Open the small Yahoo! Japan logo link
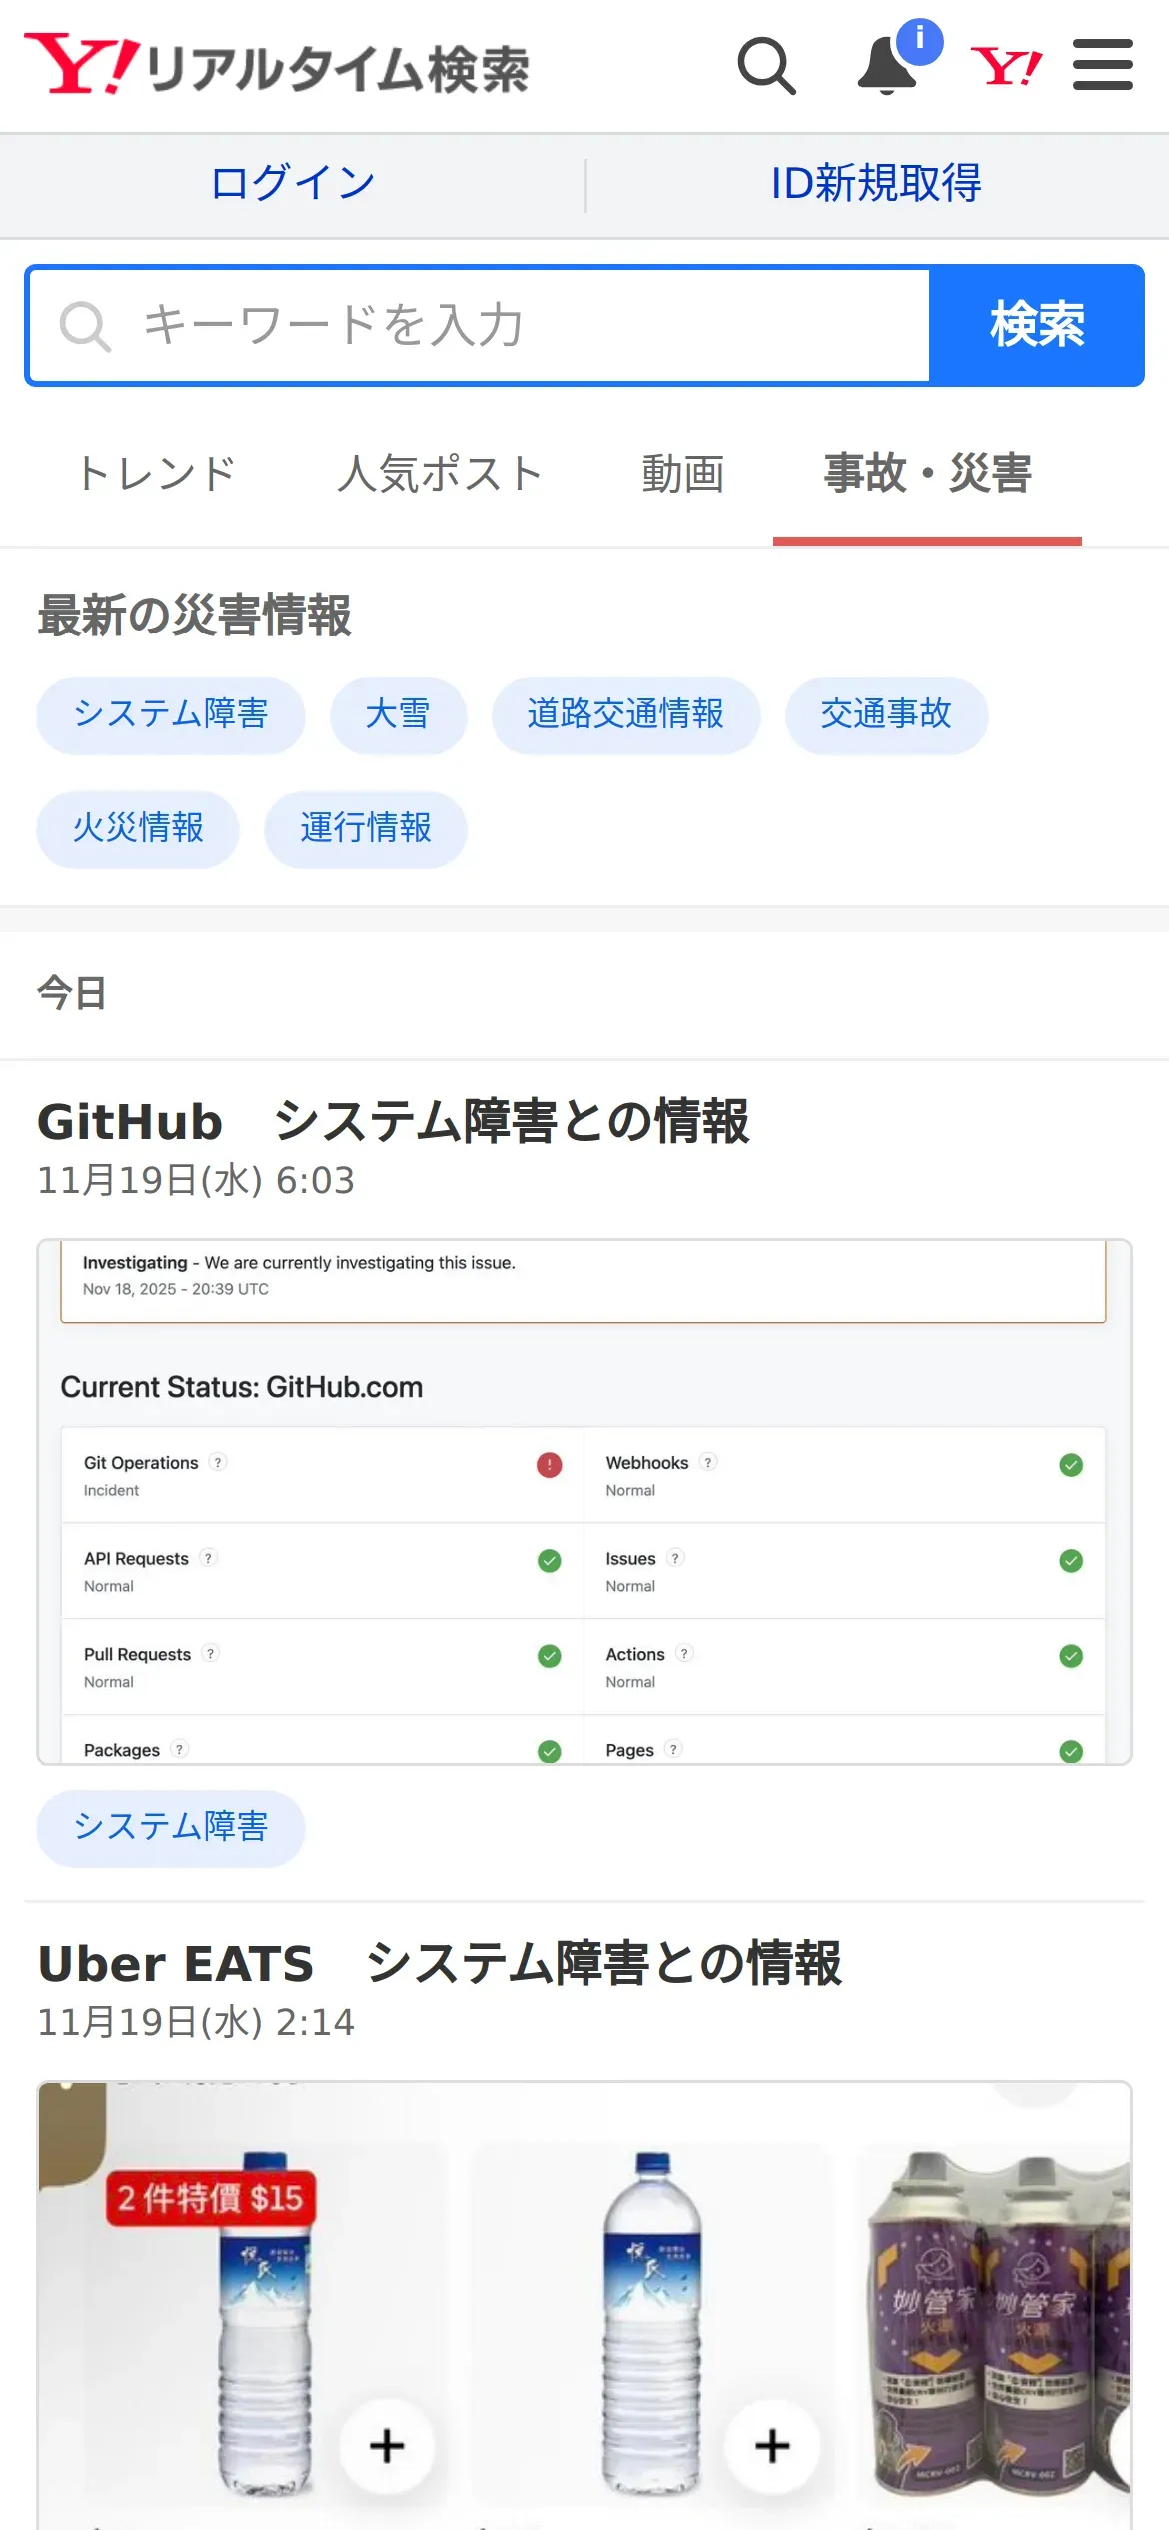The image size is (1169, 2530). click(1006, 67)
